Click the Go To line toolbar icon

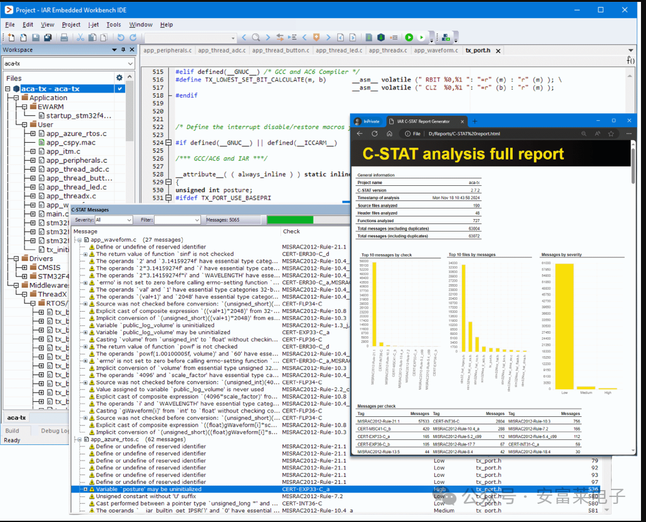tap(292, 38)
